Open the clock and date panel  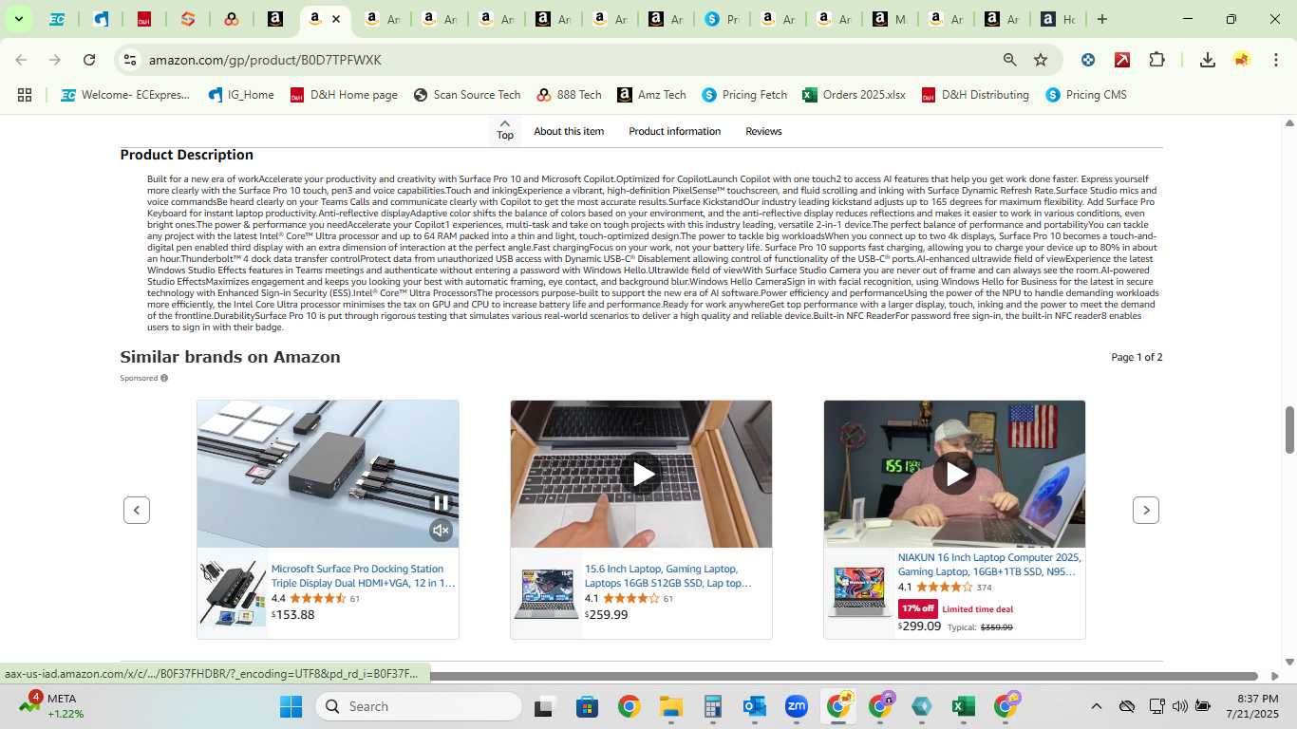tap(1252, 706)
